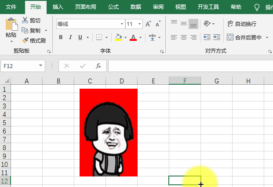
Task: Open font group dialog launcher
Action: [162, 52]
